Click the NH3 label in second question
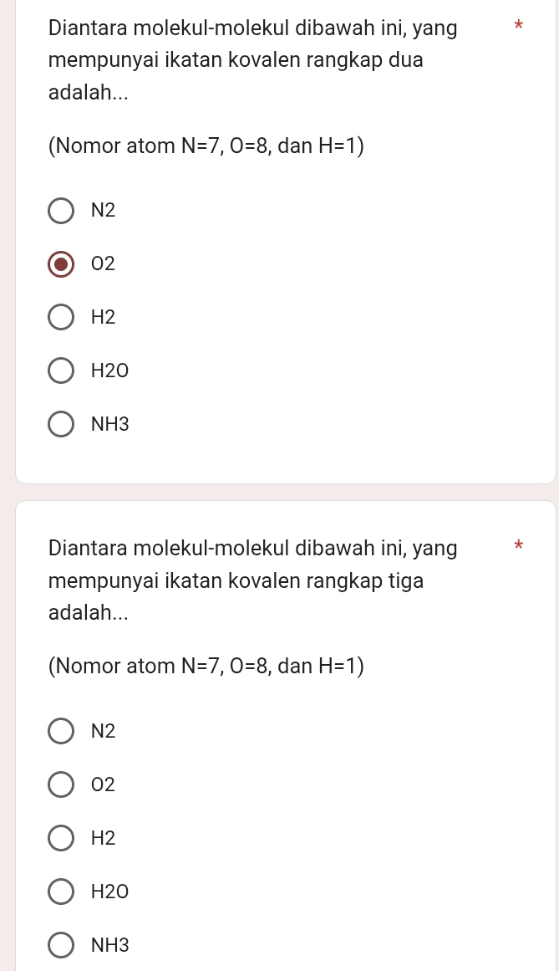 point(110,946)
